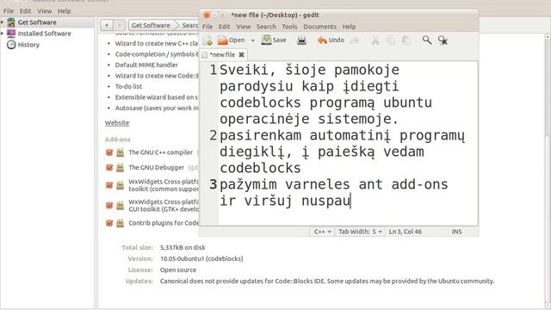The image size is (551, 310).
Task: Click the WxWidgets common support package icon
Action: tap(121, 185)
